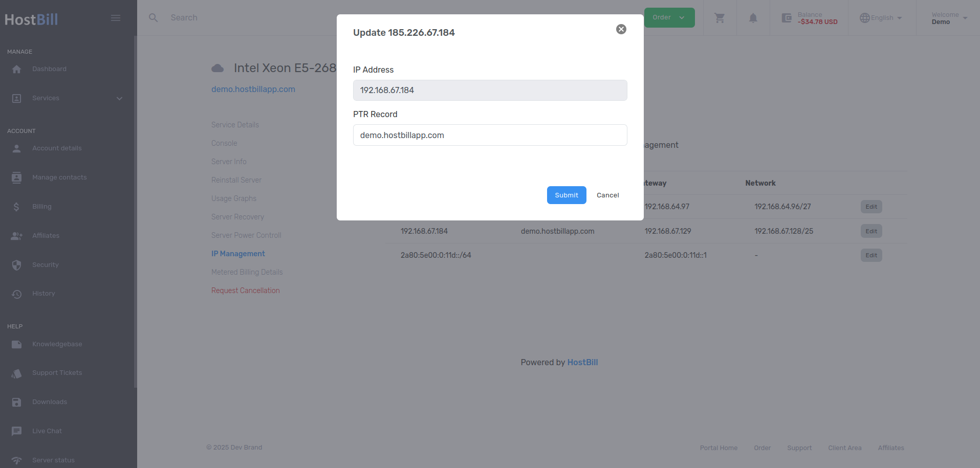Expand the Welcome Demo user menu

pyautogui.click(x=949, y=18)
